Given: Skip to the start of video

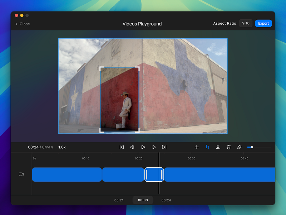Looking at the screenshot, I should pos(122,147).
